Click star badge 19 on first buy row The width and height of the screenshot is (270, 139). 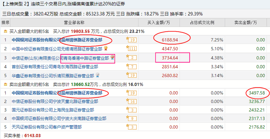132,40
